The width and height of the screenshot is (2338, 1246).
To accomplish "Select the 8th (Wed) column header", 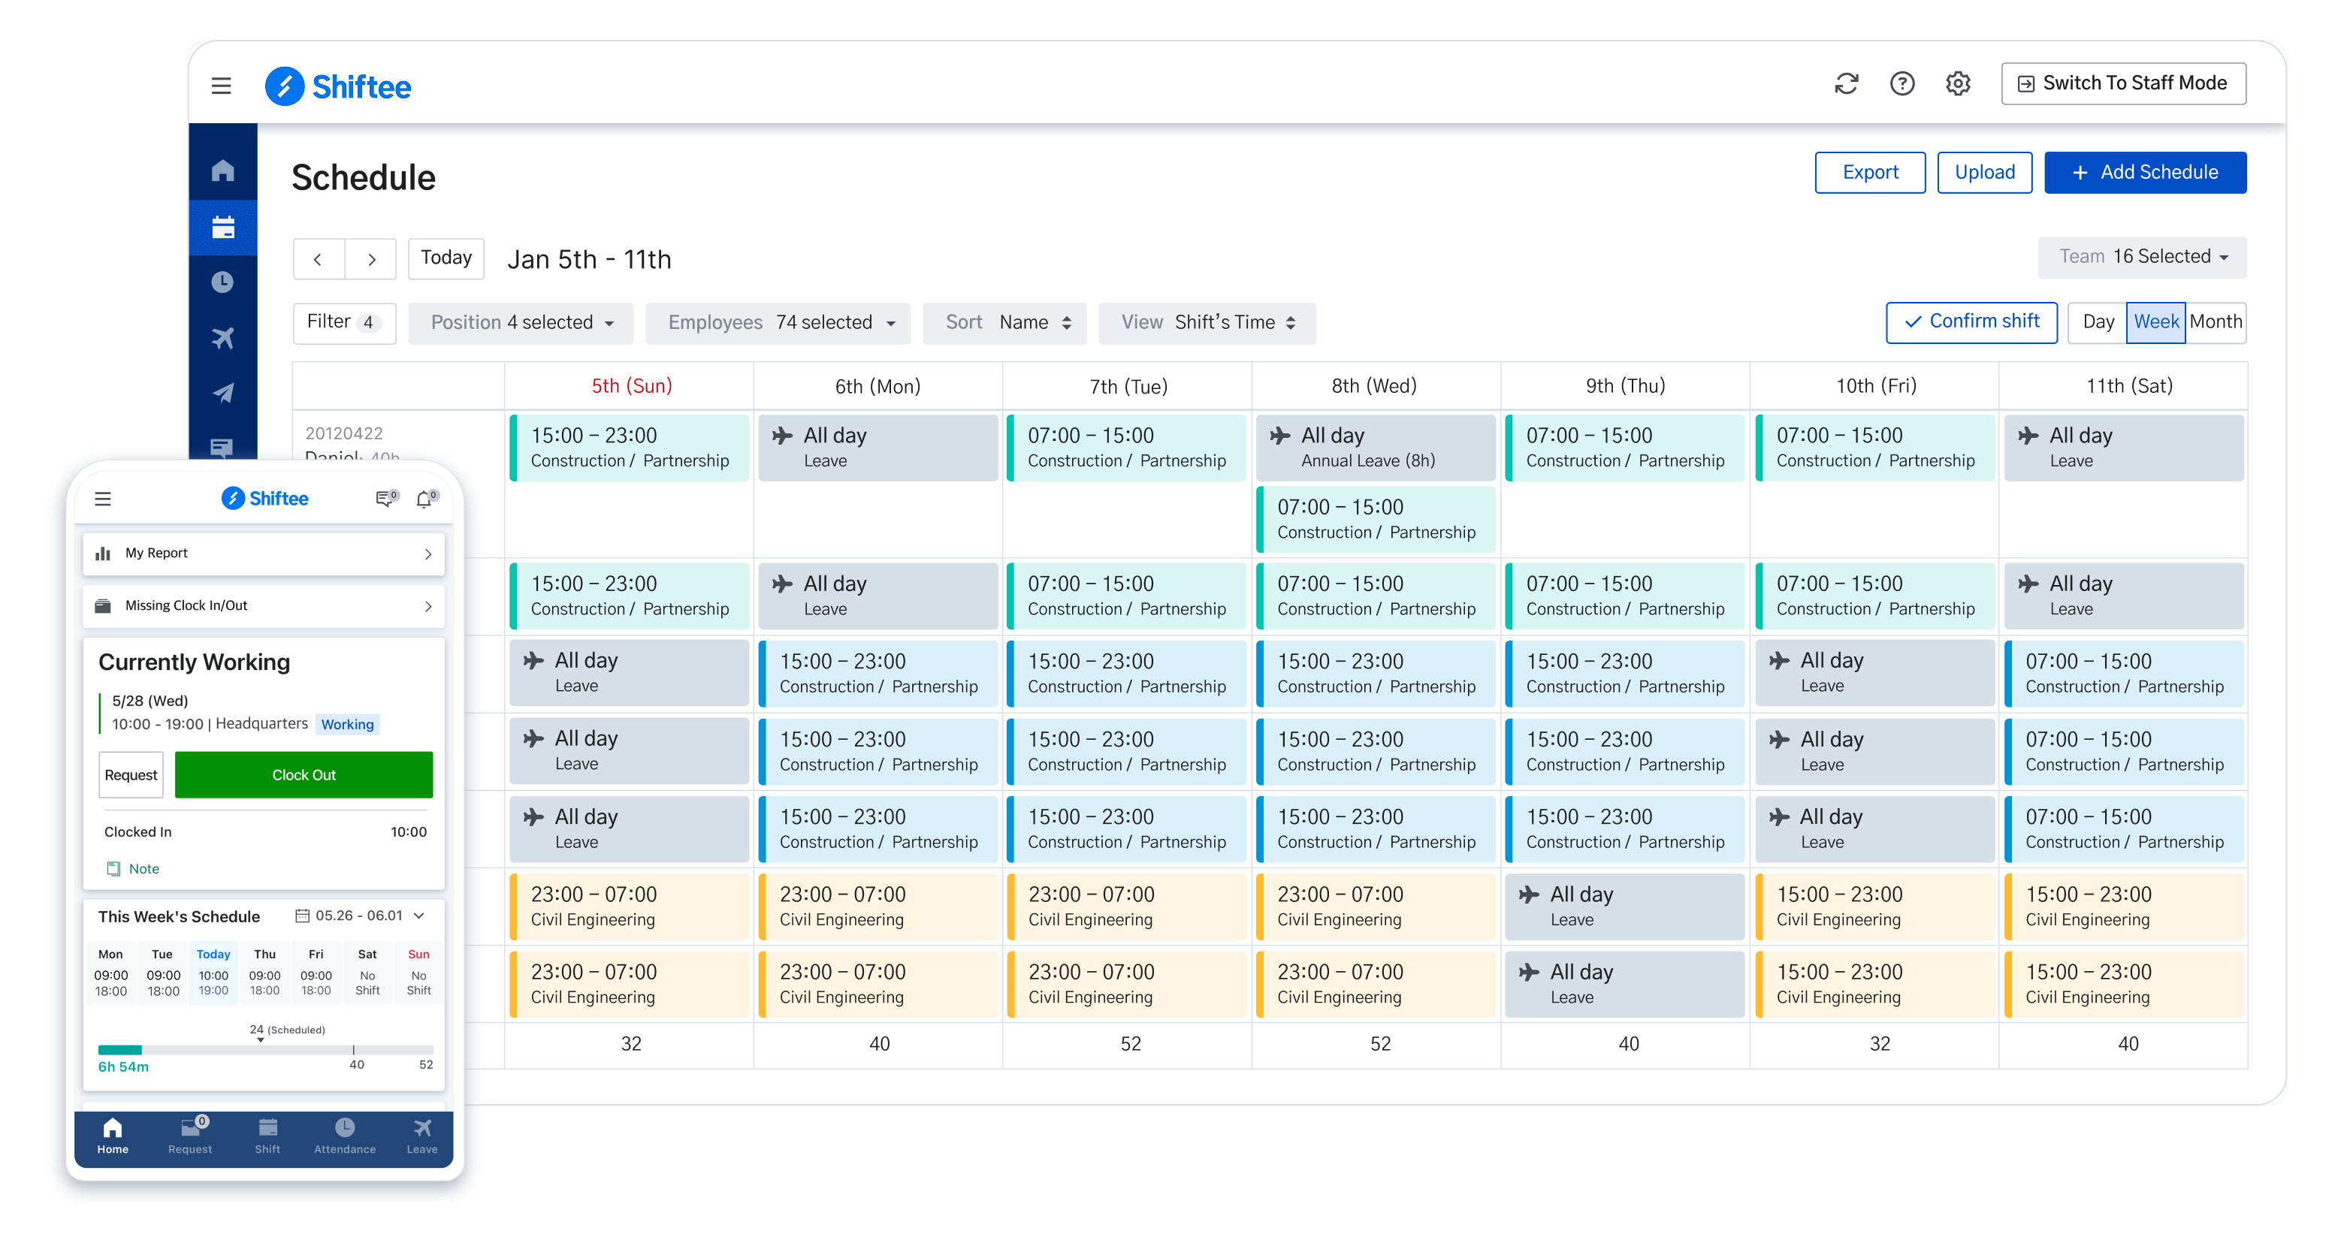I will [1374, 387].
